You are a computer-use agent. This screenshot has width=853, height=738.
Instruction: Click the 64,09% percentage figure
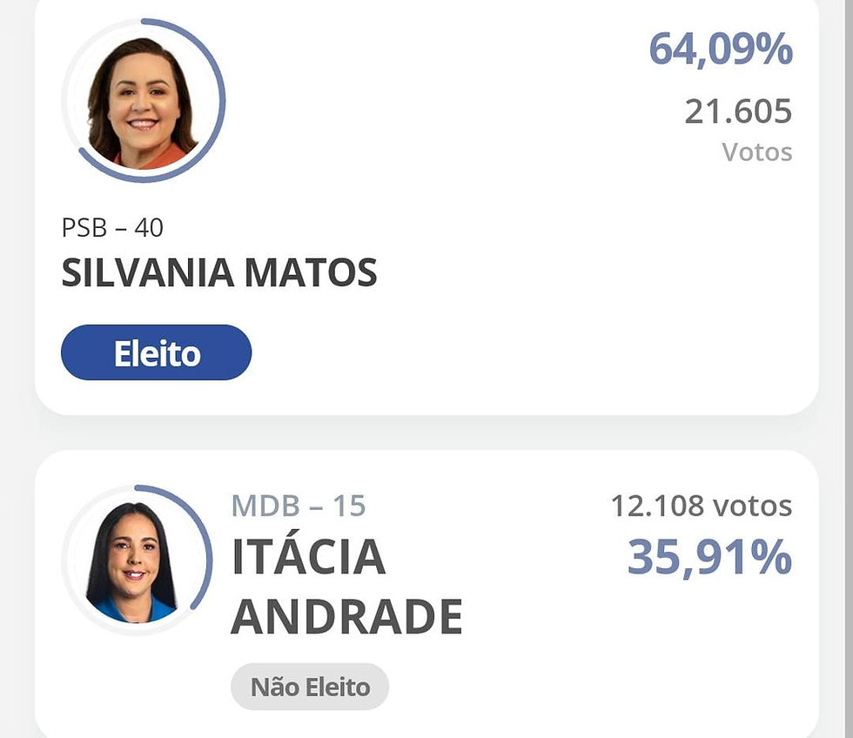coord(721,49)
